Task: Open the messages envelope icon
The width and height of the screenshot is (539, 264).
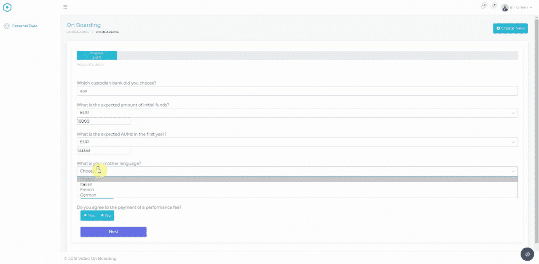Action: (x=493, y=6)
